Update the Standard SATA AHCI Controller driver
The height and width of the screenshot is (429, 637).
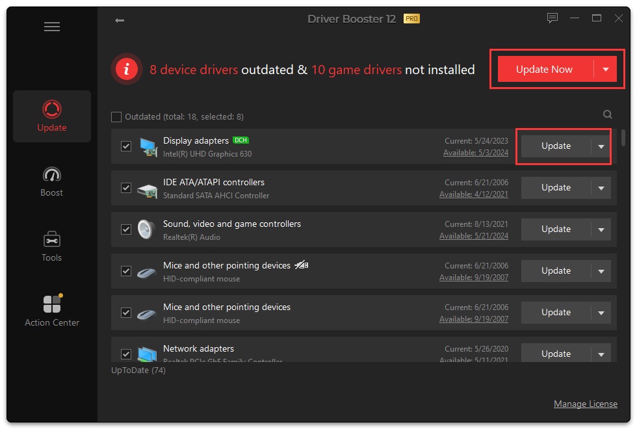click(x=556, y=188)
